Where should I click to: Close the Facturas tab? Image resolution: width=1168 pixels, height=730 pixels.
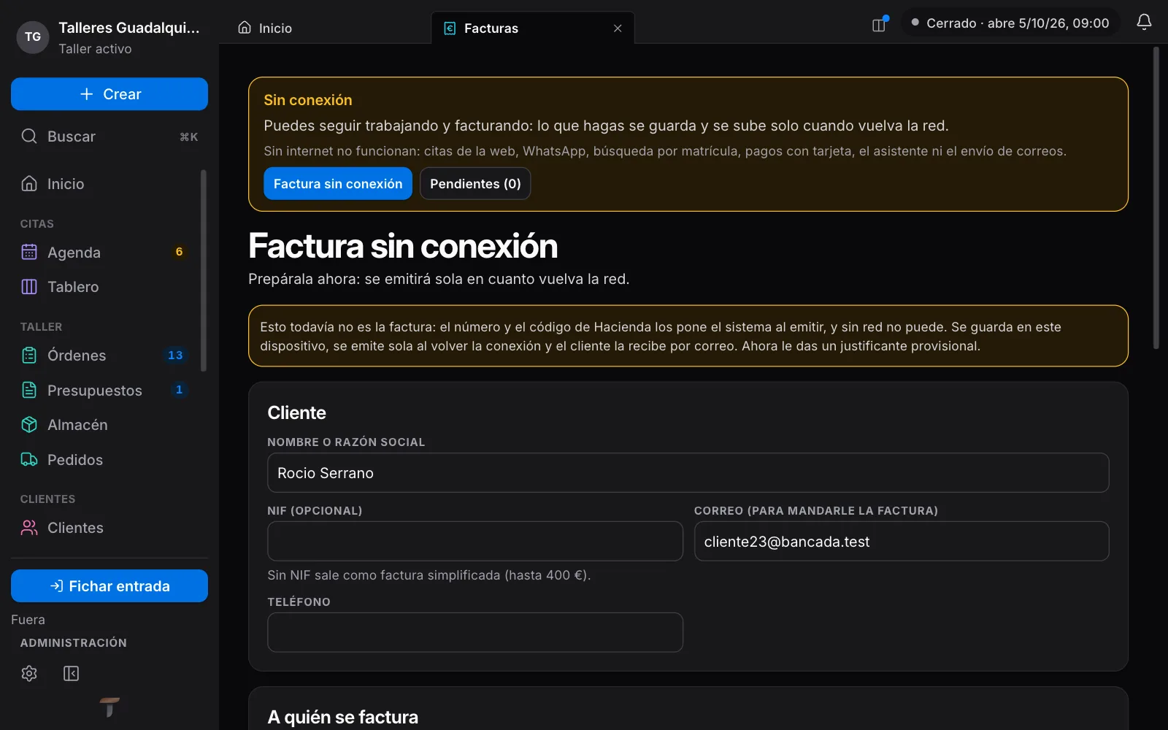point(618,28)
